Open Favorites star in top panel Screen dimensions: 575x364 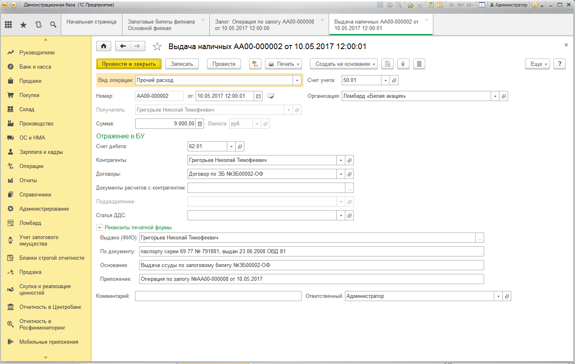pos(24,25)
